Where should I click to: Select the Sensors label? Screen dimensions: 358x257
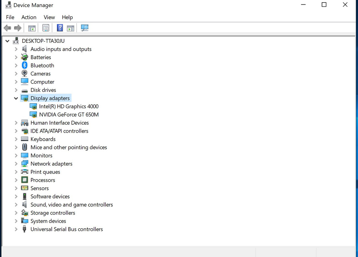pyautogui.click(x=40, y=188)
